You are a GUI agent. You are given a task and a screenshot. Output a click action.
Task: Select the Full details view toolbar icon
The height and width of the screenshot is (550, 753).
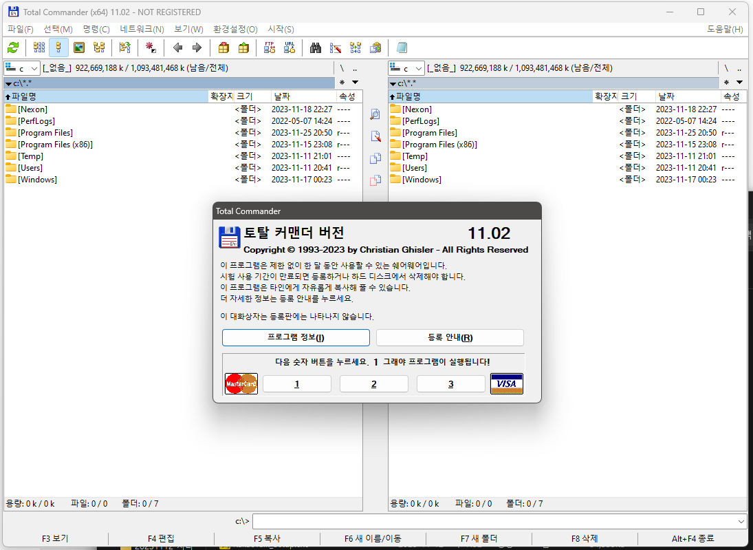coord(59,47)
